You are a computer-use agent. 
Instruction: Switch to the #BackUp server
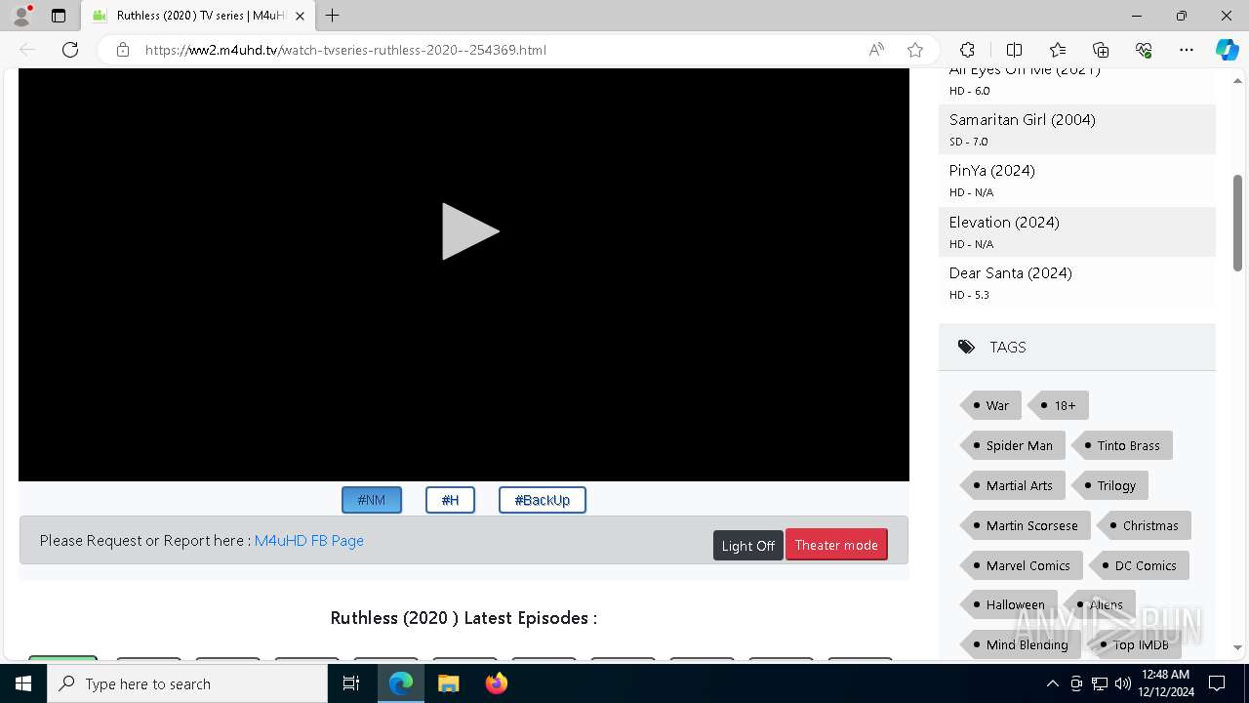tap(543, 500)
